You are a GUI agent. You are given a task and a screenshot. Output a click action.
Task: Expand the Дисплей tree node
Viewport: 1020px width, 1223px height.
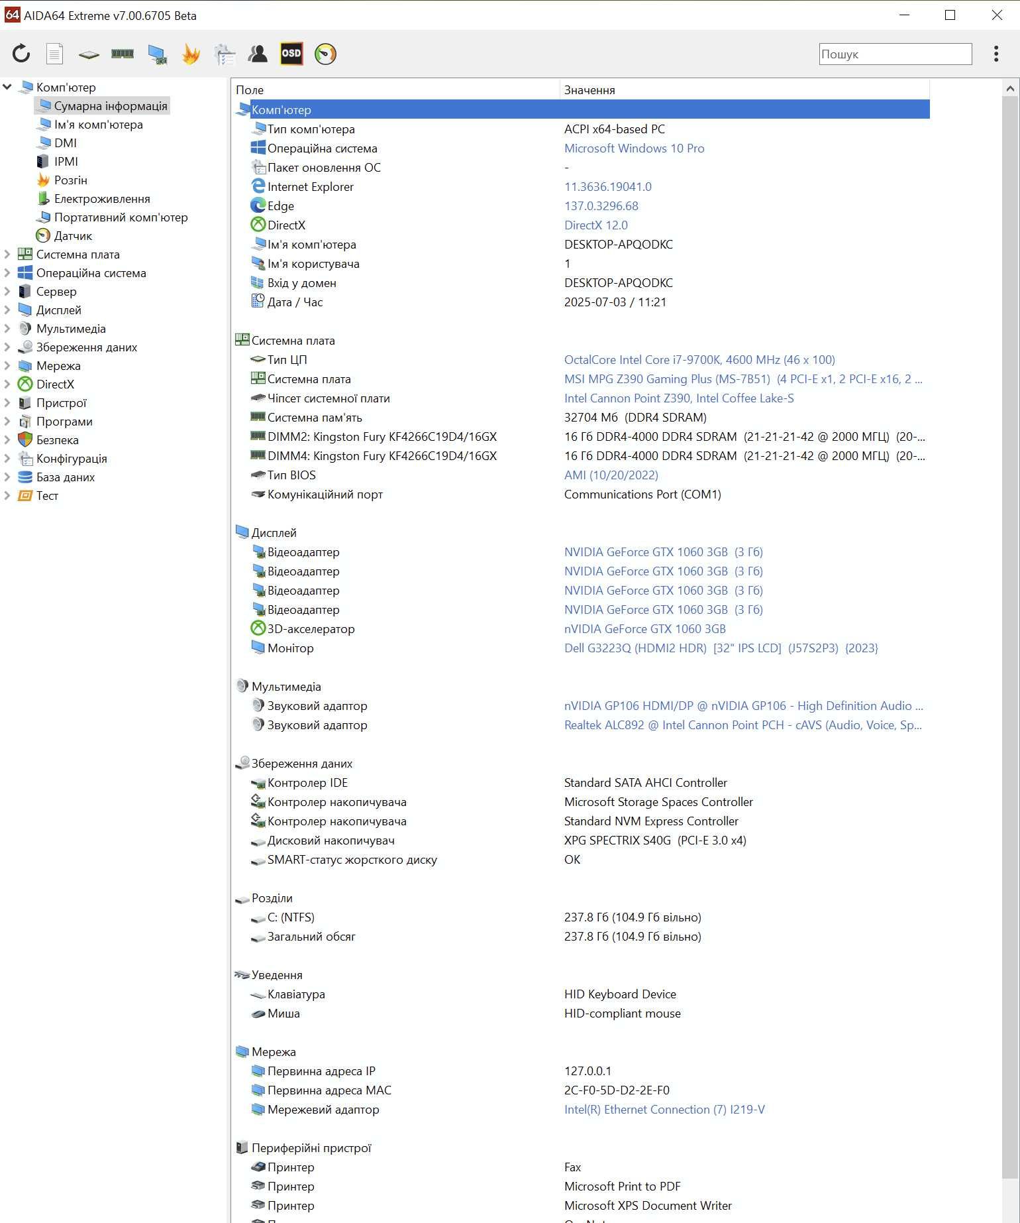click(x=7, y=310)
